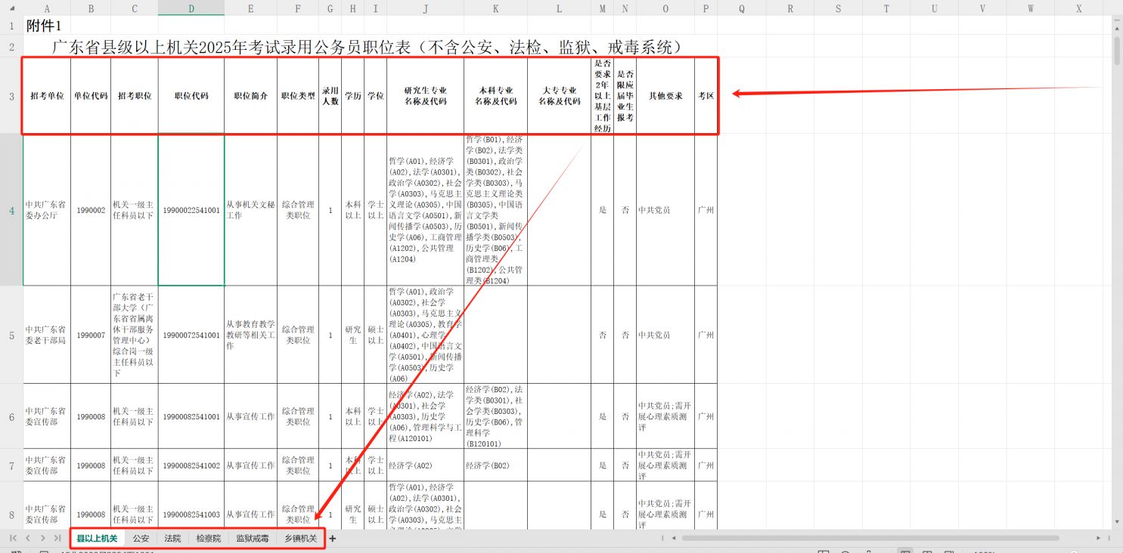Click the 录用人数 header cell
The height and width of the screenshot is (553, 1123).
pos(330,97)
